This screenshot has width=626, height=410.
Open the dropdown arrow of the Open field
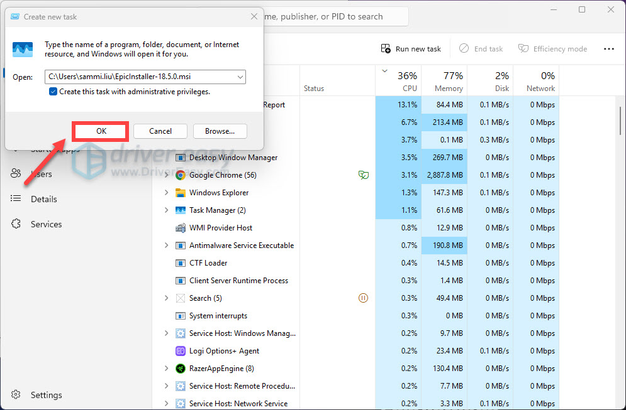click(240, 77)
